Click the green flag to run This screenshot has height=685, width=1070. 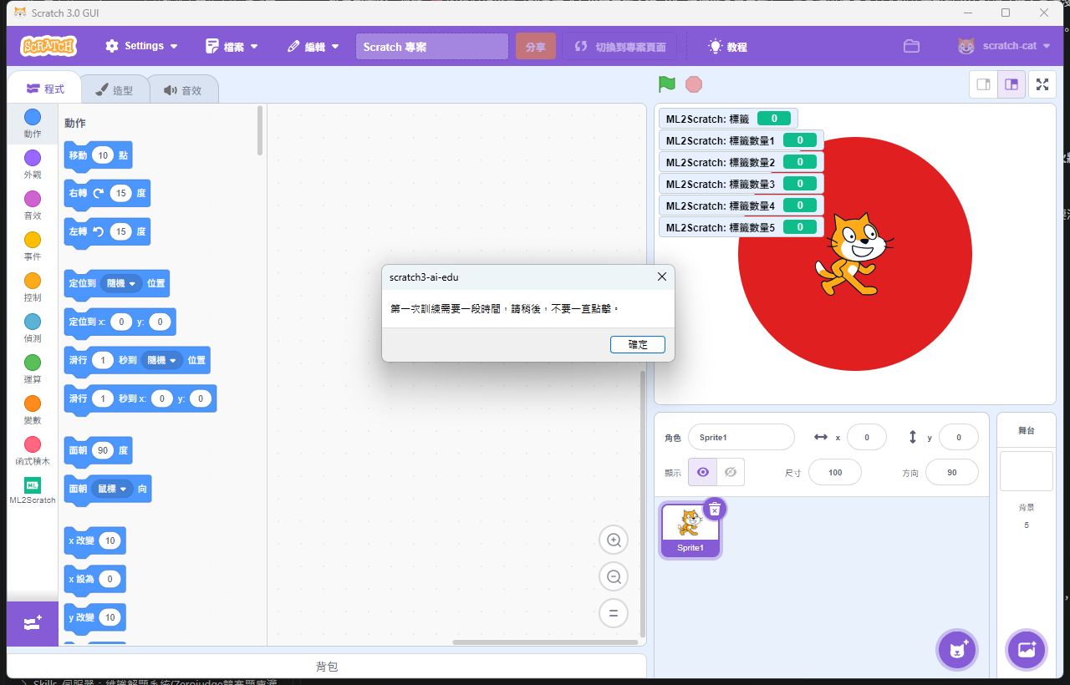(666, 84)
